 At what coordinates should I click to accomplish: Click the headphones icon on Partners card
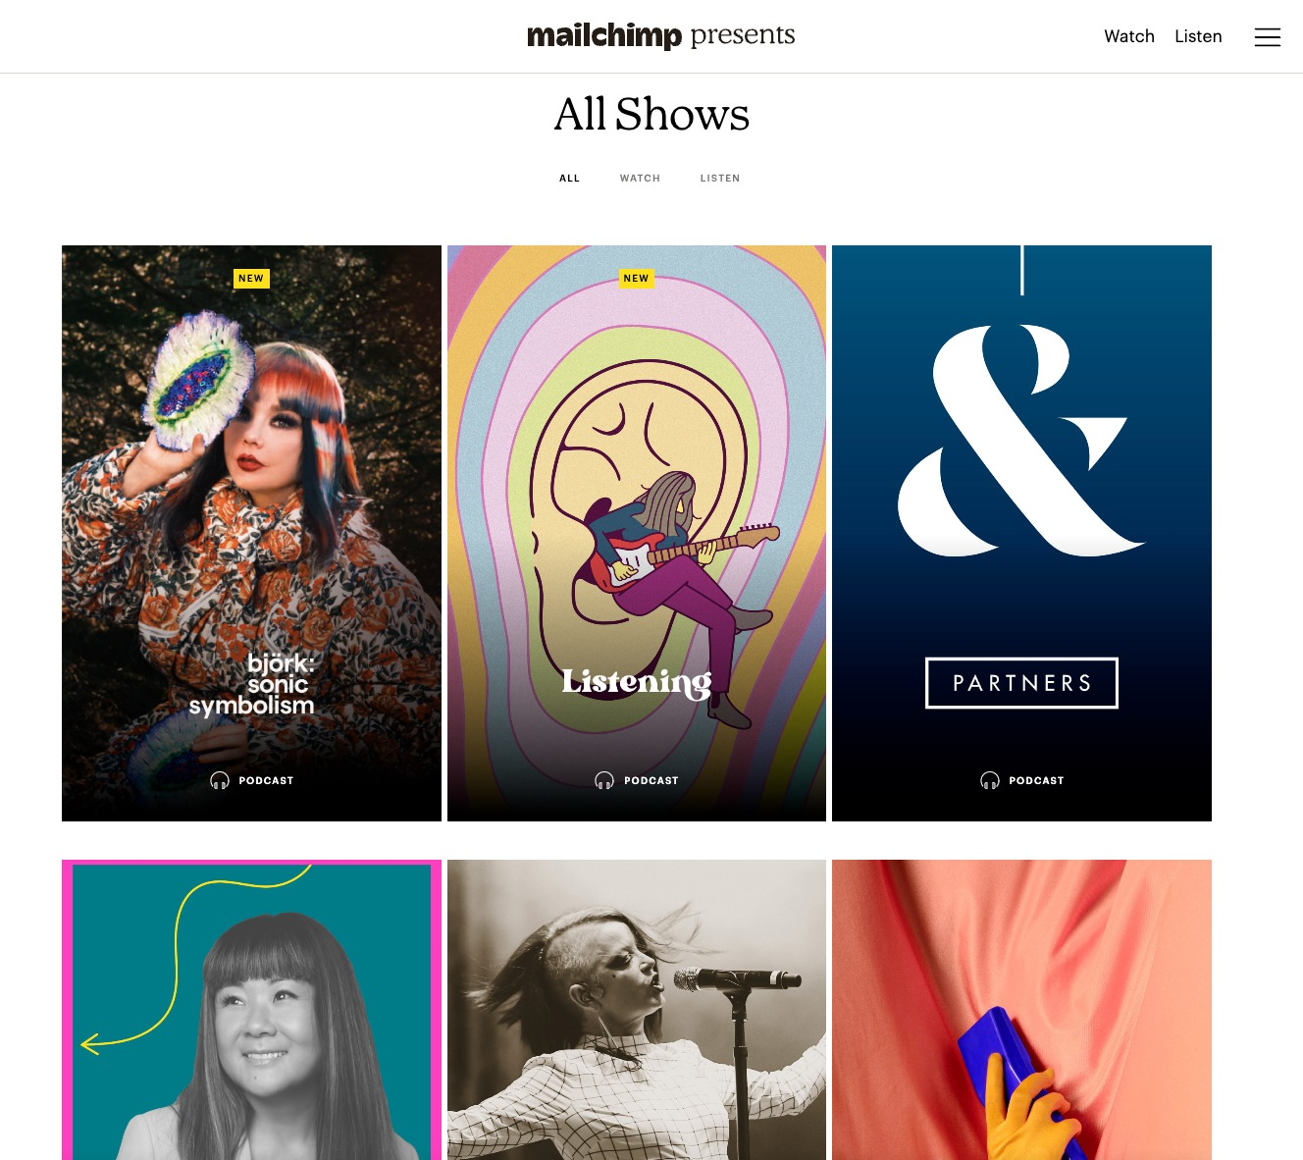click(x=990, y=780)
